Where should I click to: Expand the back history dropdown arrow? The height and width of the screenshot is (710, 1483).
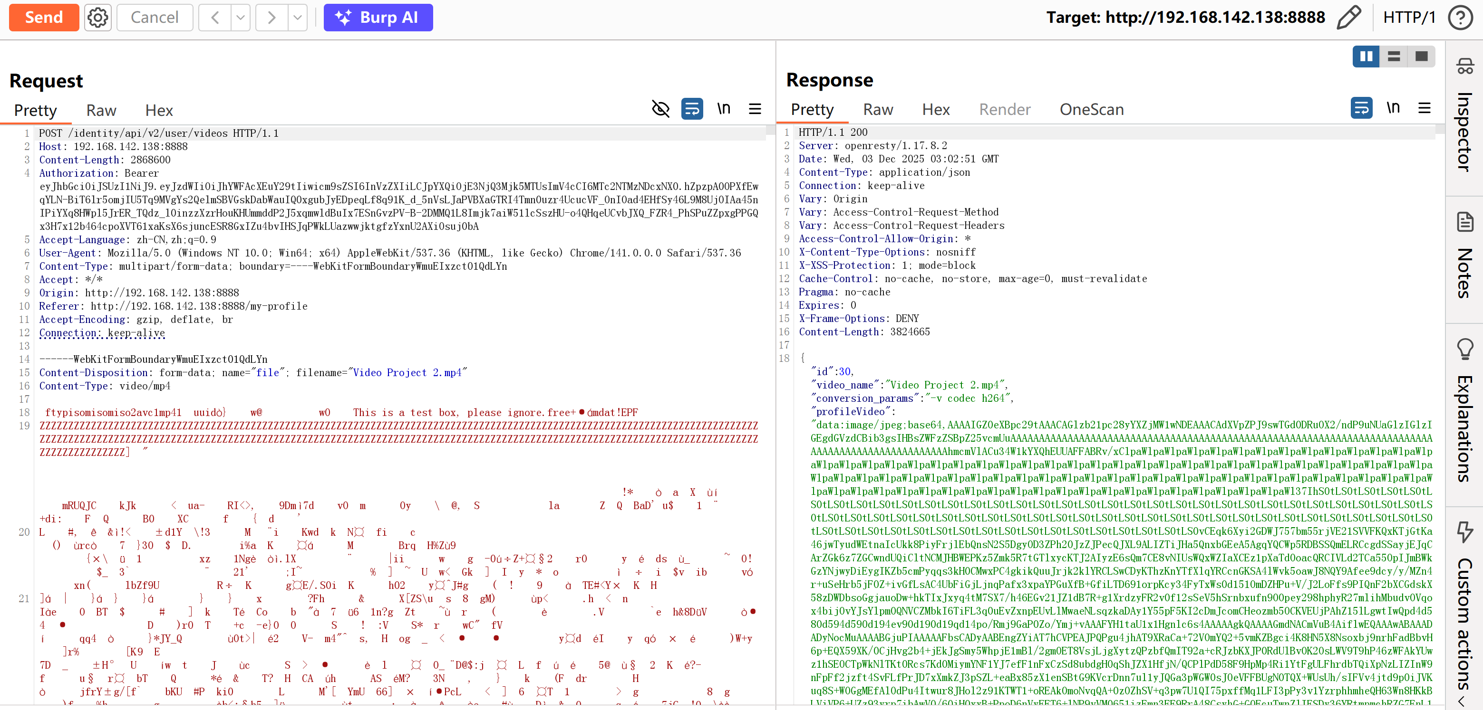click(x=241, y=17)
